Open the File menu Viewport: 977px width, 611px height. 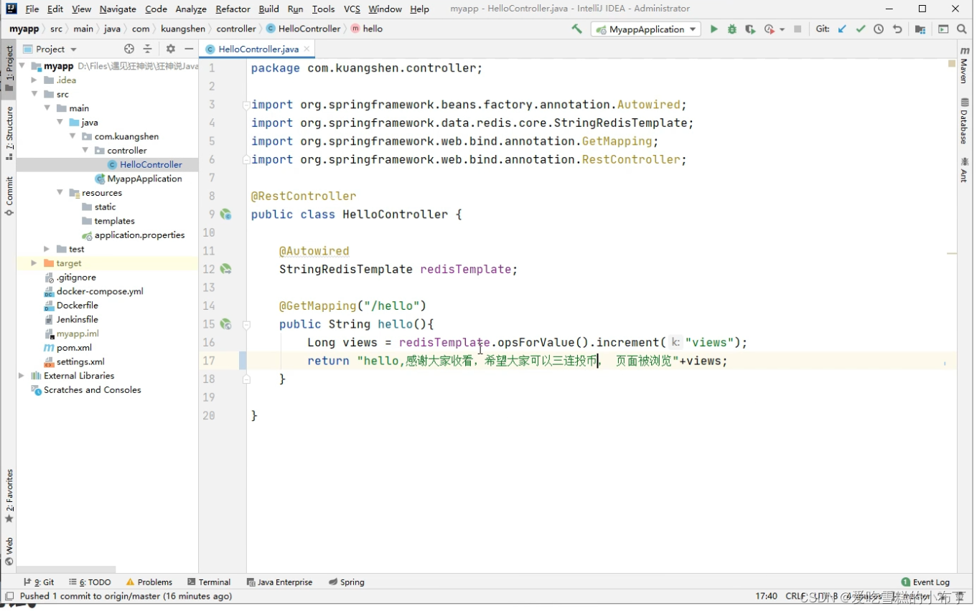[x=32, y=9]
